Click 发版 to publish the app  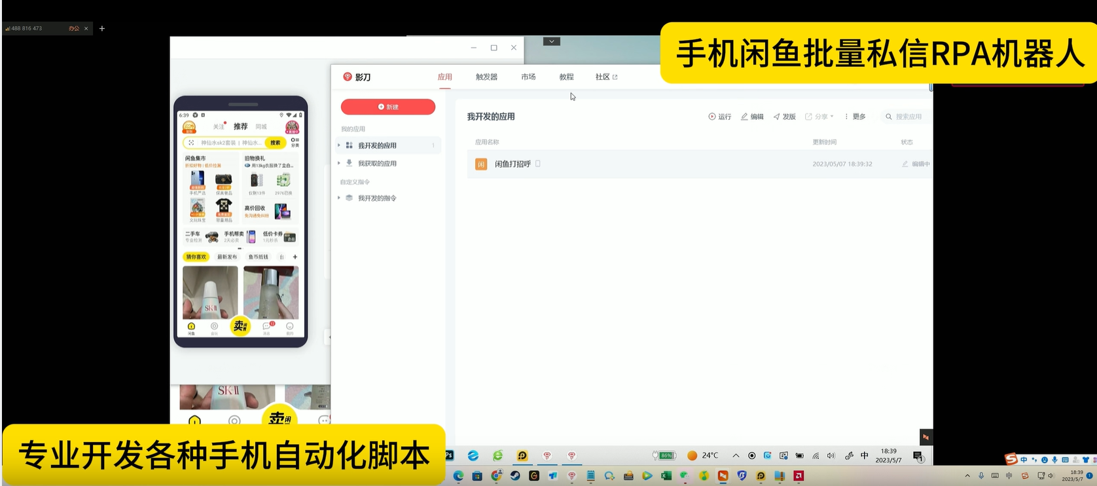(784, 117)
